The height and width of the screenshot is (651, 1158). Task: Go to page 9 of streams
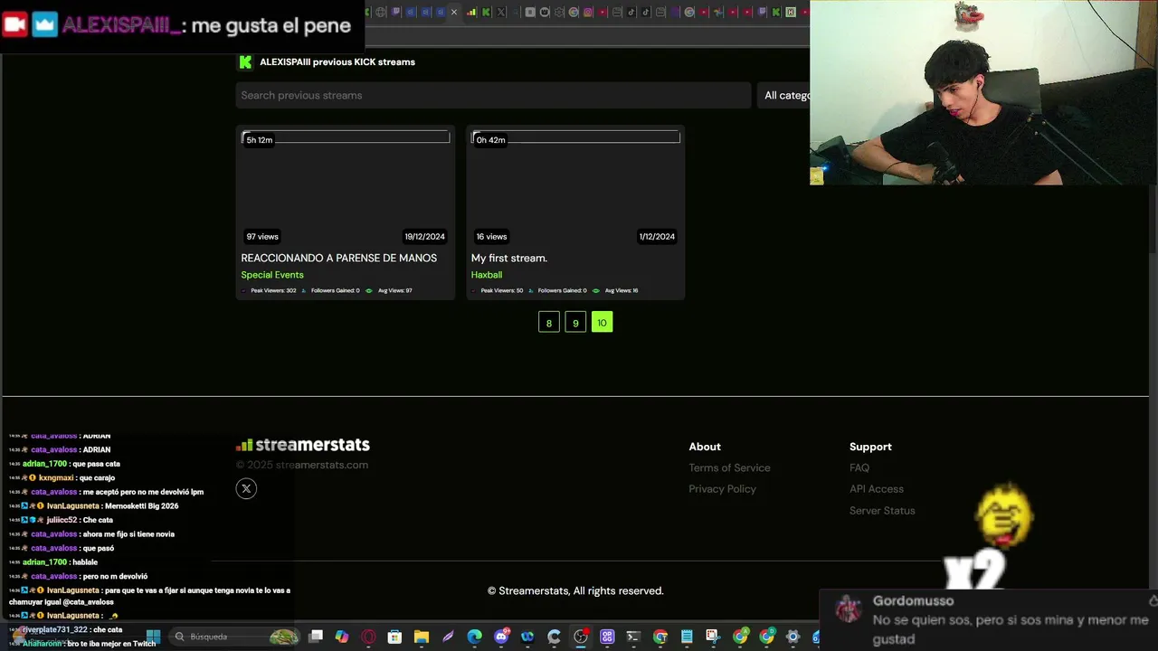[x=575, y=323]
